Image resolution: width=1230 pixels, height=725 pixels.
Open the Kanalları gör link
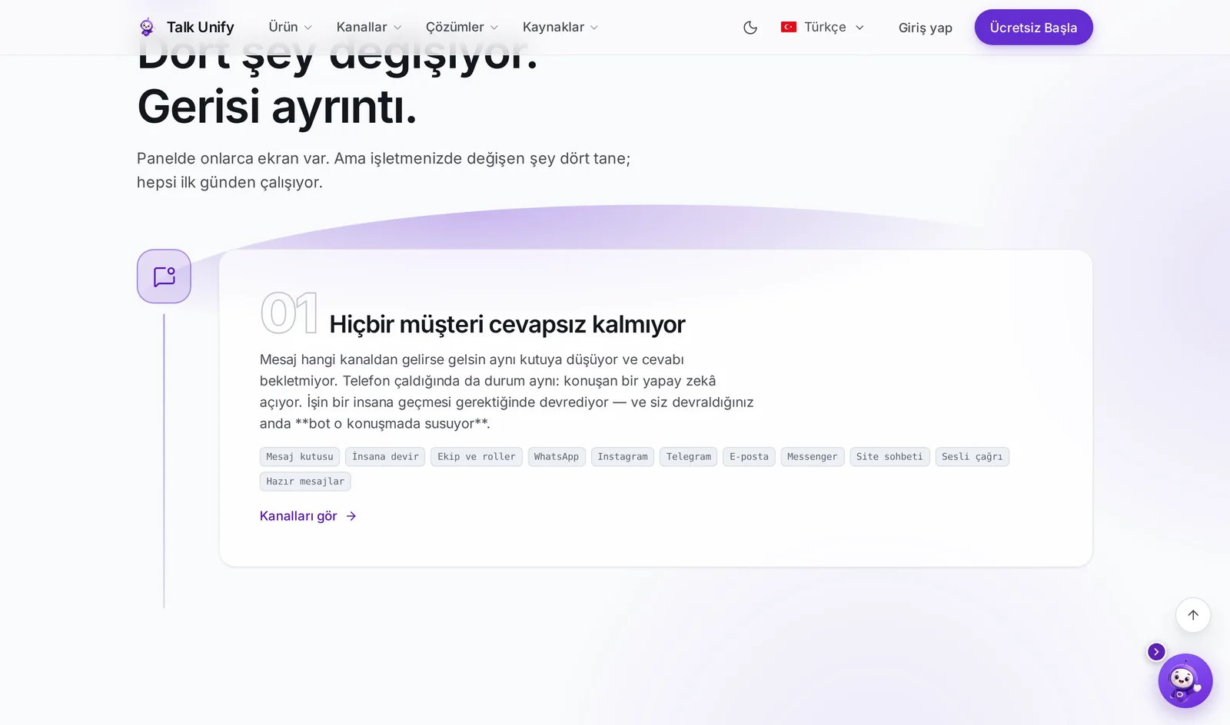click(x=307, y=516)
